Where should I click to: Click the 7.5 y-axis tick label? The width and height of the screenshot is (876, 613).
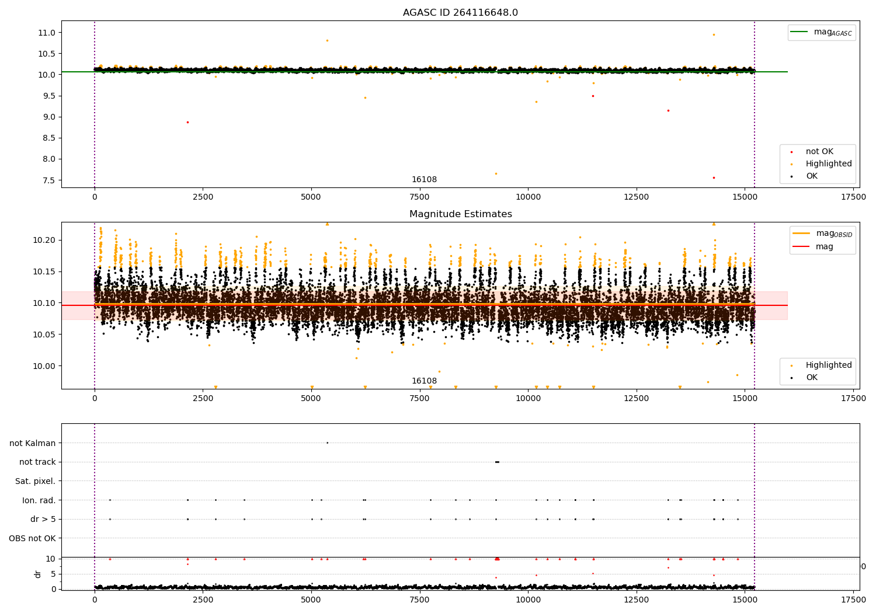click(x=49, y=180)
